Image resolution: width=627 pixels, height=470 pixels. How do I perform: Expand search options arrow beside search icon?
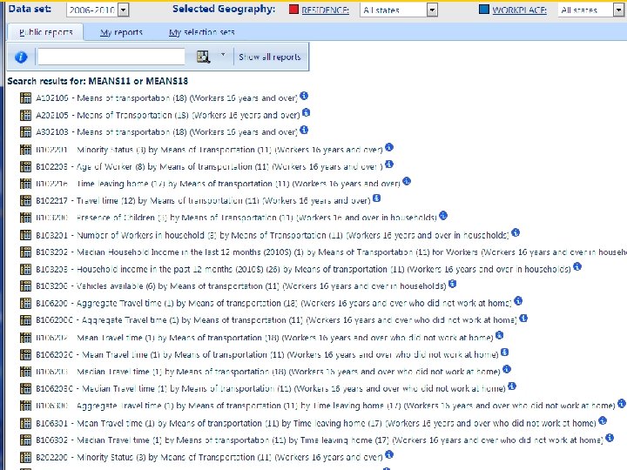pyautogui.click(x=223, y=55)
